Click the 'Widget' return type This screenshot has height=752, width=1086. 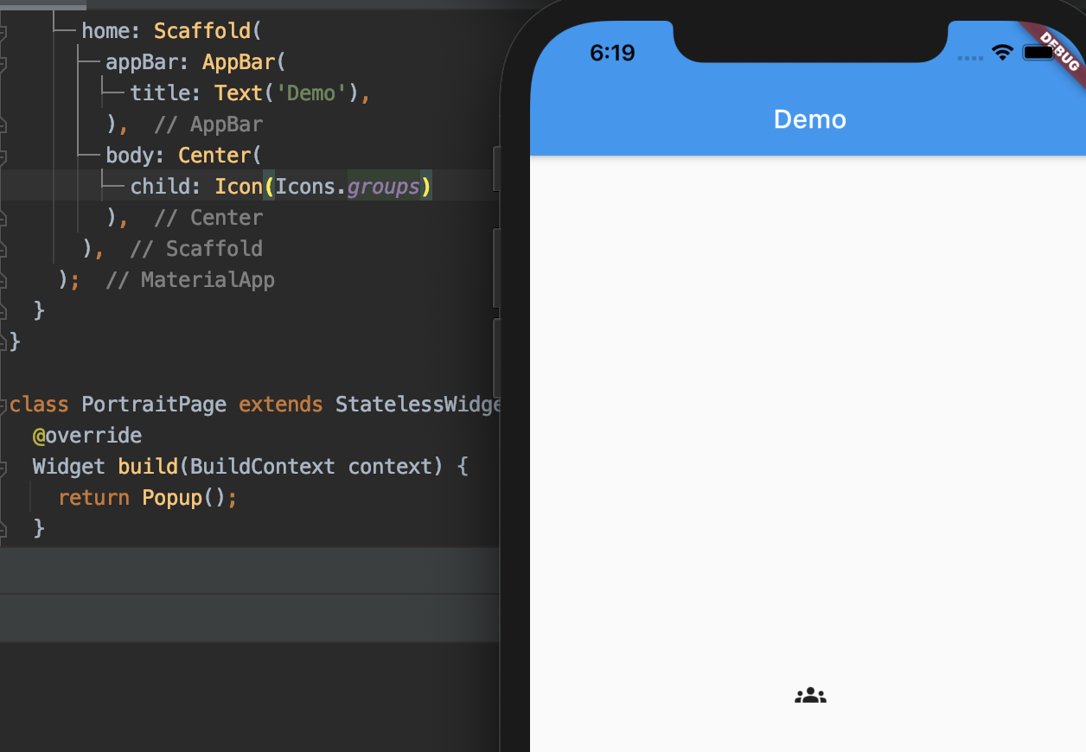tap(69, 467)
